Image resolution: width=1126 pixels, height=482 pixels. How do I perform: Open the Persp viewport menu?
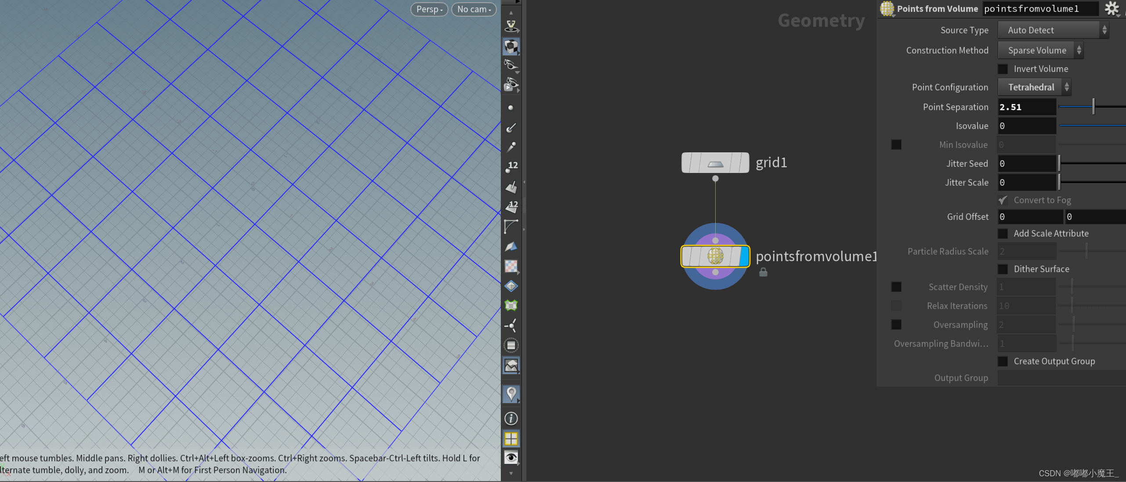pyautogui.click(x=429, y=9)
